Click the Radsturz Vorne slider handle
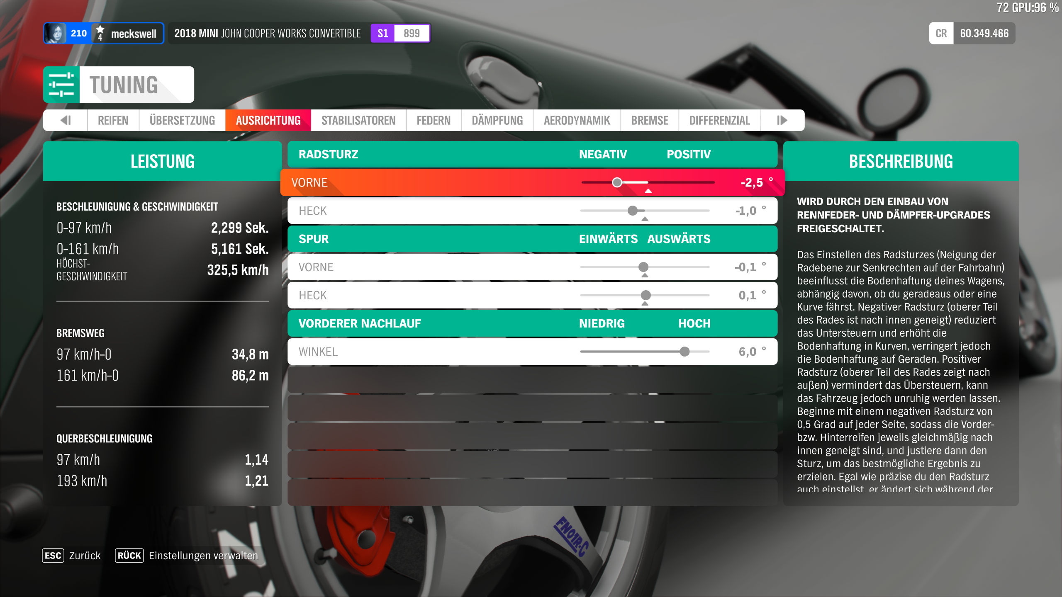 (x=617, y=182)
